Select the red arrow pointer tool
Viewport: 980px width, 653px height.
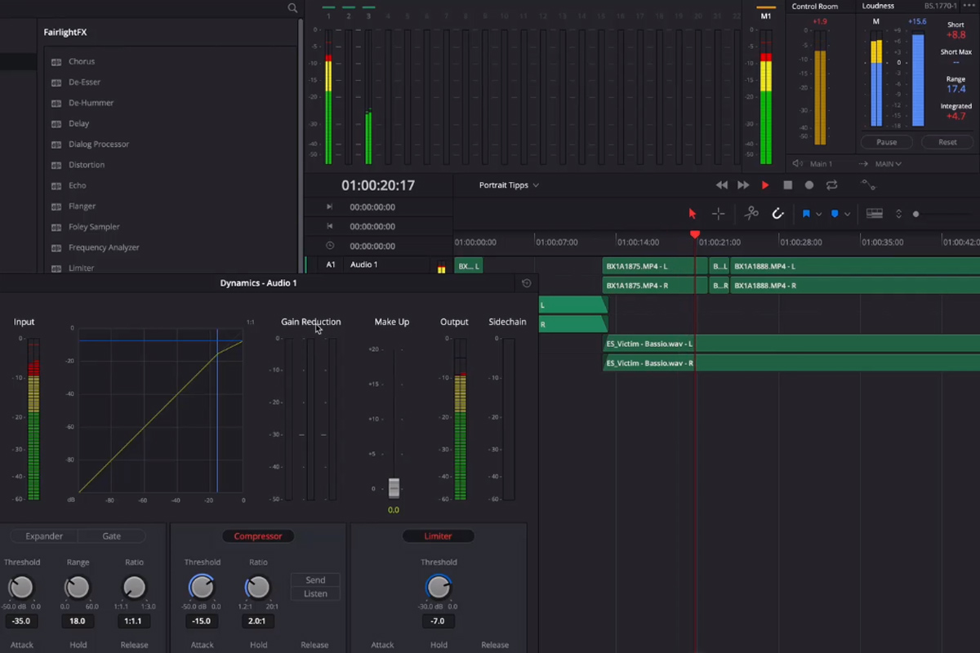693,214
